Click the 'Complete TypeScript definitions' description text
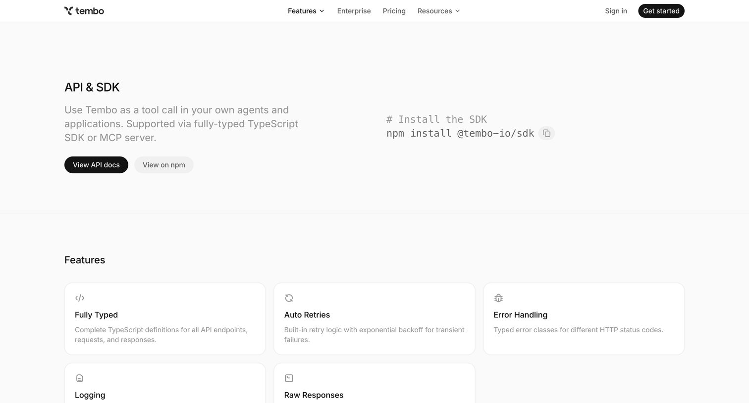 click(161, 335)
